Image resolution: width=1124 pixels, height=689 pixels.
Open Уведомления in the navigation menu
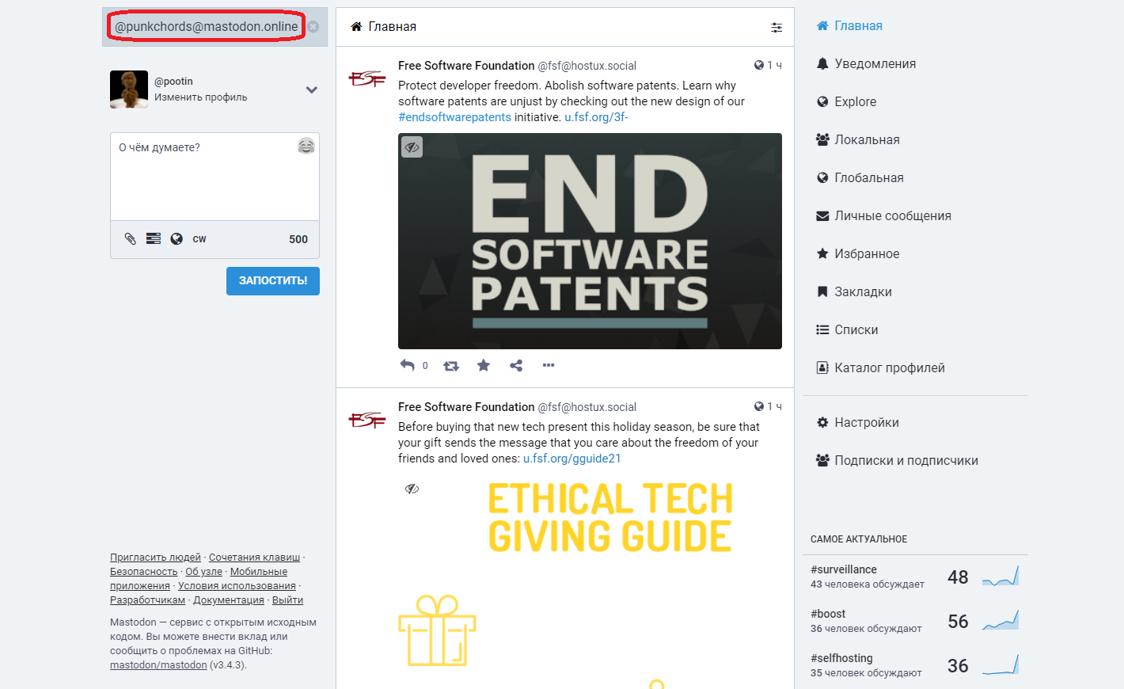tap(875, 64)
